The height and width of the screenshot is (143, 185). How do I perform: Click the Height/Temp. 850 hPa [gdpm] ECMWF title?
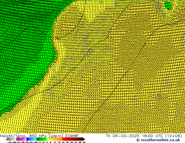point(39,136)
